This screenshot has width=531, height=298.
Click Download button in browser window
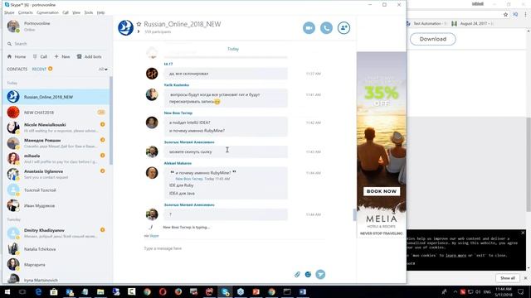click(433, 39)
